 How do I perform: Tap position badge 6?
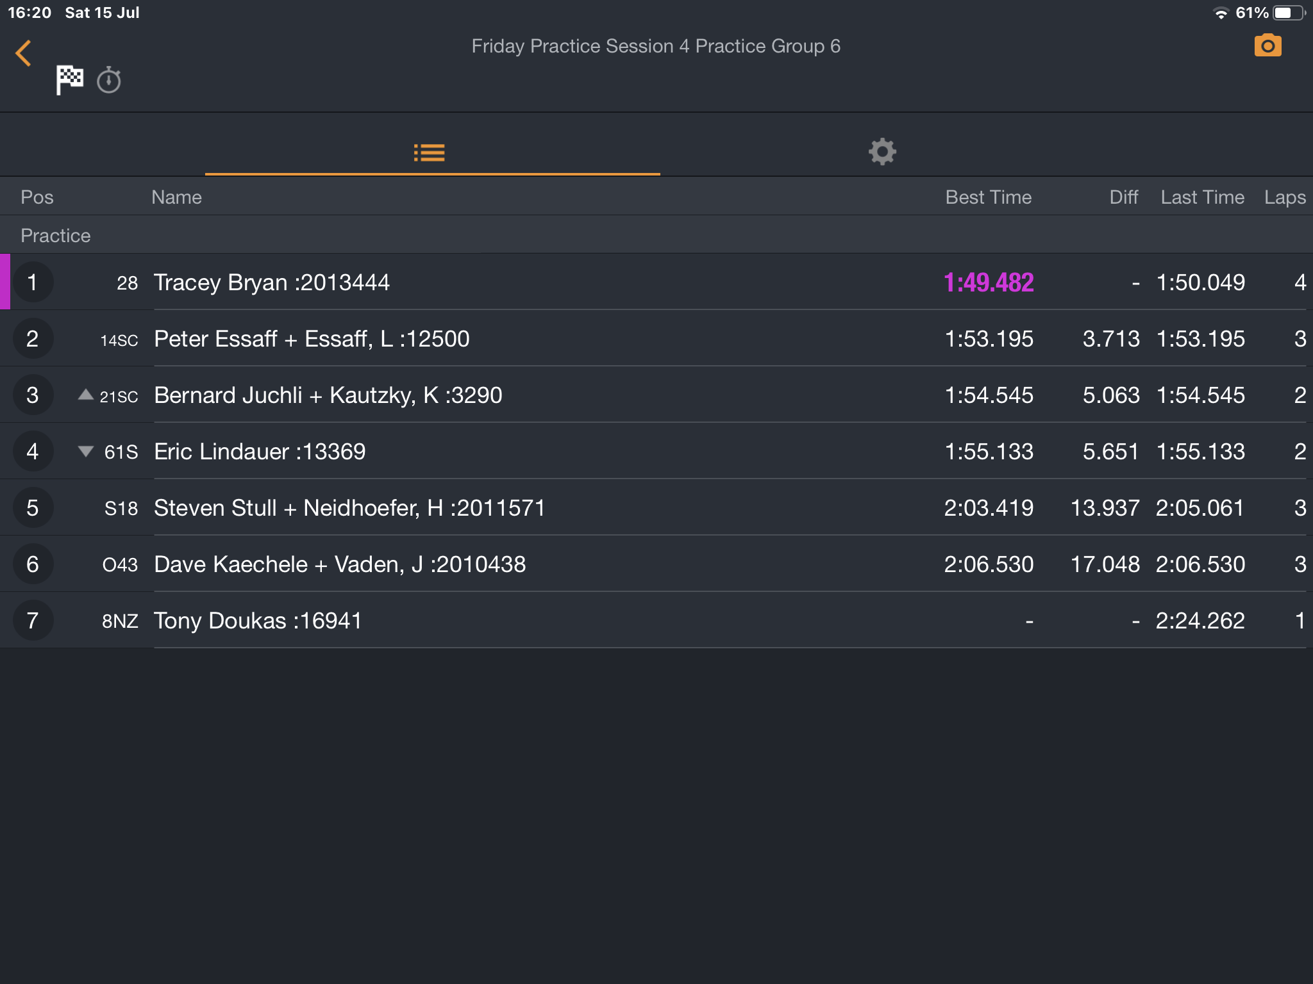33,564
